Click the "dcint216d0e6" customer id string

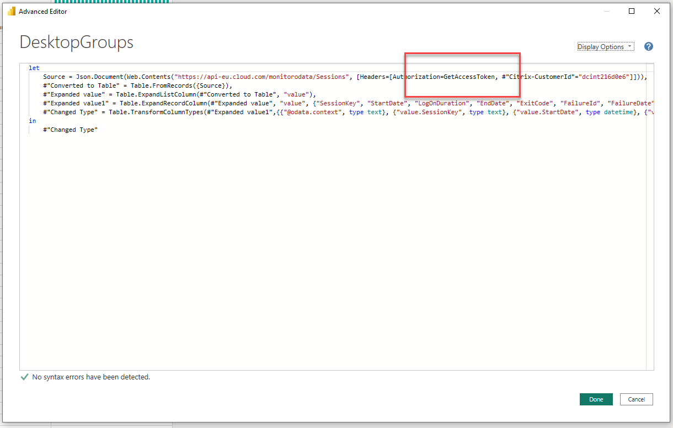[605, 77]
